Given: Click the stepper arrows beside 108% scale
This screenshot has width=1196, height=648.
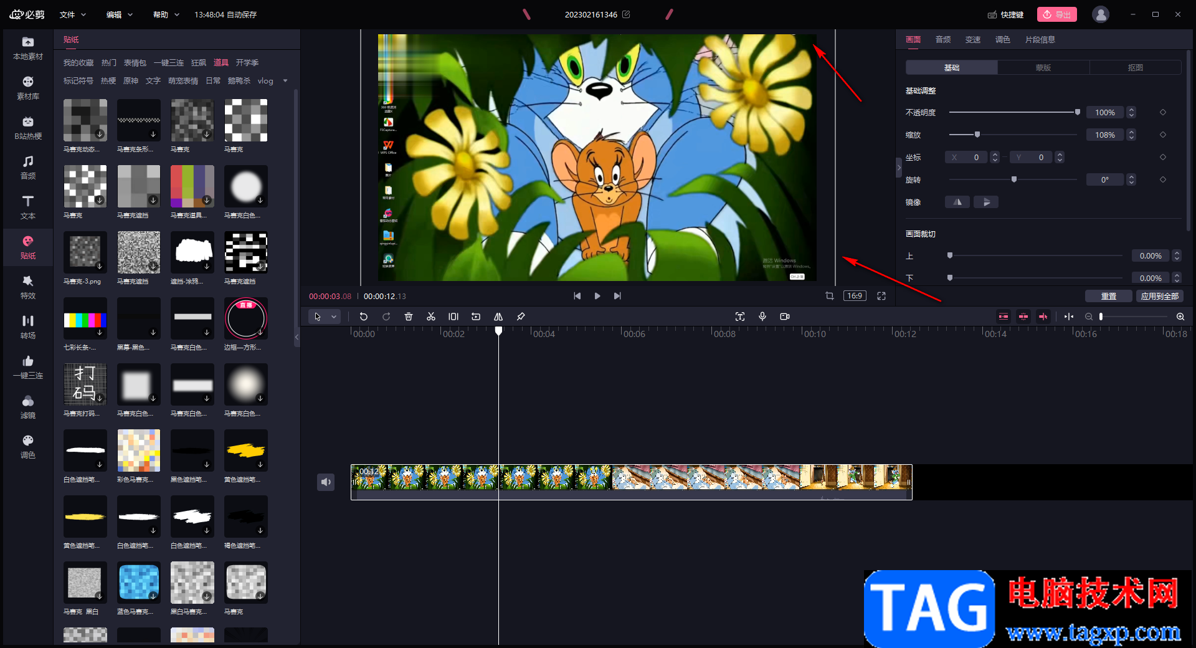Looking at the screenshot, I should click(x=1131, y=135).
